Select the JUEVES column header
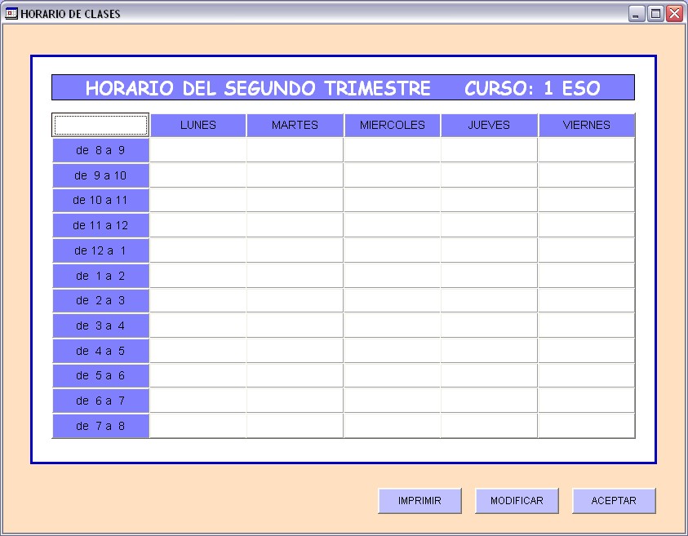The image size is (688, 536). tap(489, 125)
